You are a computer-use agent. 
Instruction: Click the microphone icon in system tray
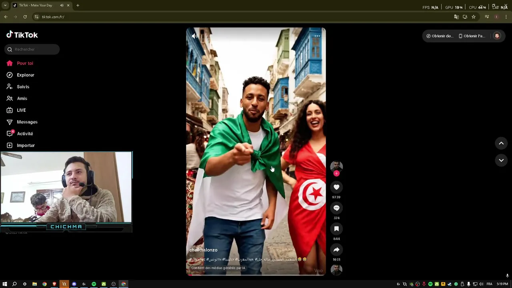pyautogui.click(x=468, y=284)
